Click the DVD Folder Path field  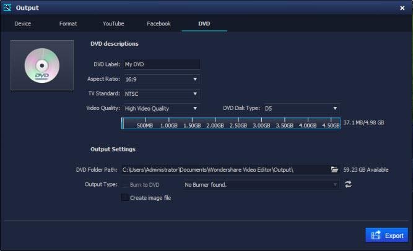[x=225, y=169]
